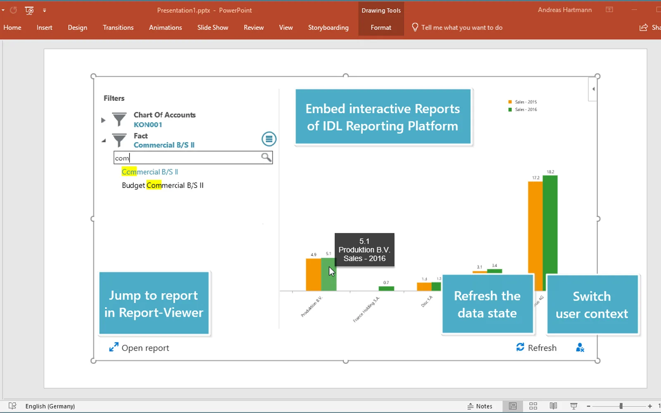Click the Undo/Redo arrow in quick access toolbar

point(13,10)
